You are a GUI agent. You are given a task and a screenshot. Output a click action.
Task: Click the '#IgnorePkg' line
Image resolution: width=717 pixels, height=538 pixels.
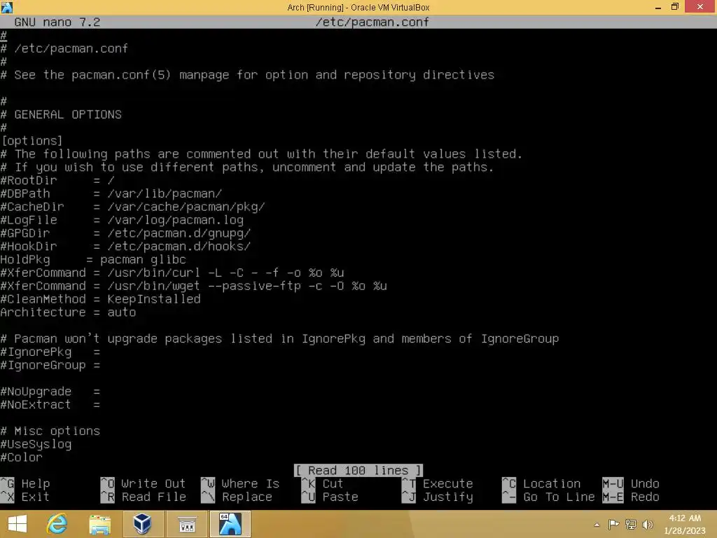[50, 352]
